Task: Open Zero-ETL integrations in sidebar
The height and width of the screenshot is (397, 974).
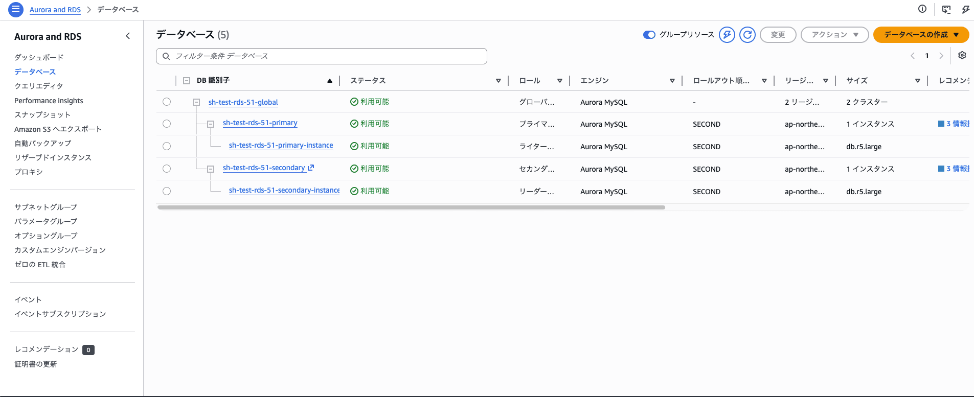Action: [x=40, y=264]
